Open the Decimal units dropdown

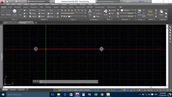point(151,90)
